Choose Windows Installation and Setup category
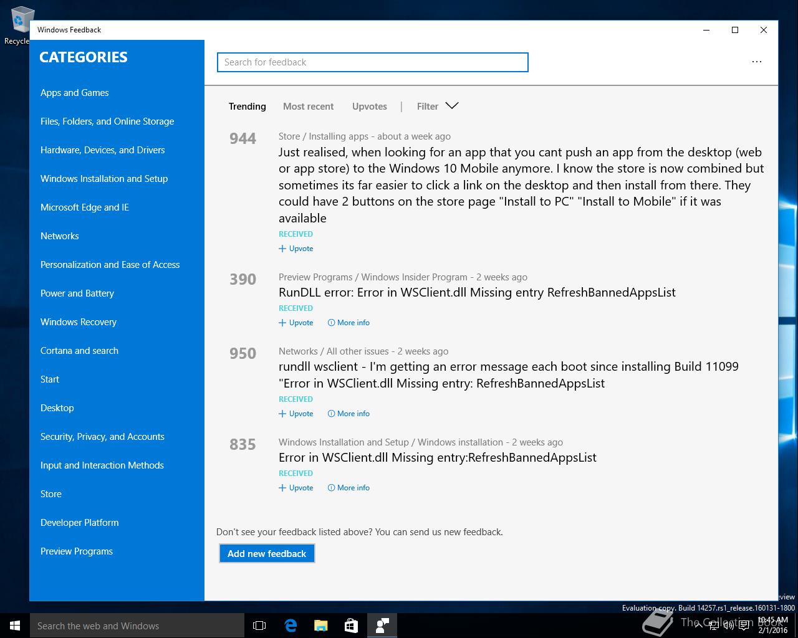Image resolution: width=798 pixels, height=638 pixels. (x=104, y=179)
